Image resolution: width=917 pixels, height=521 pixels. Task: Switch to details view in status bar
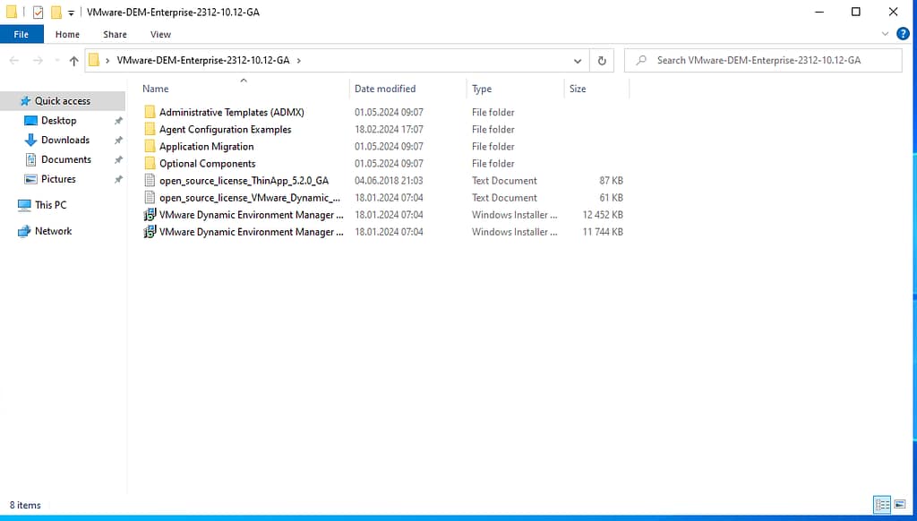882,506
